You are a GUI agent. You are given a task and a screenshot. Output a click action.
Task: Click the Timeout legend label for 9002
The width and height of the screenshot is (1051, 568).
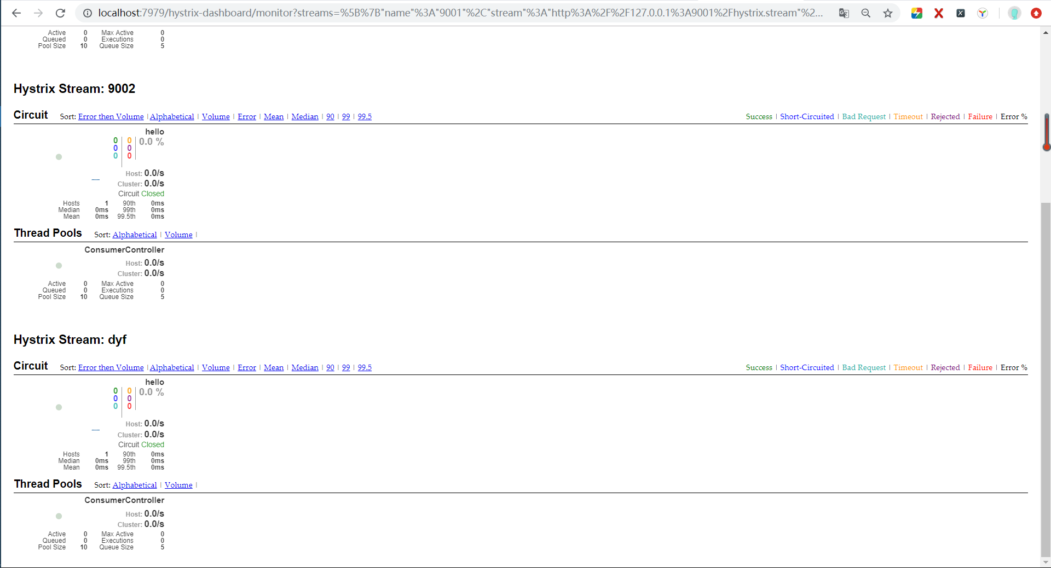click(x=908, y=116)
